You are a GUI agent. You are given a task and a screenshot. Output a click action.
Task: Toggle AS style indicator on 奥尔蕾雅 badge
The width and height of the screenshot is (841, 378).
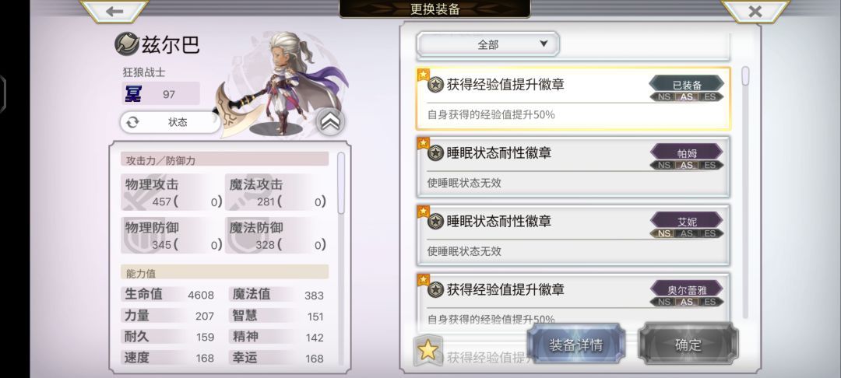[687, 302]
